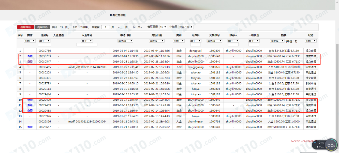Click the 应用筛选 red button
Screen dimensions: 339x153
(25, 27)
